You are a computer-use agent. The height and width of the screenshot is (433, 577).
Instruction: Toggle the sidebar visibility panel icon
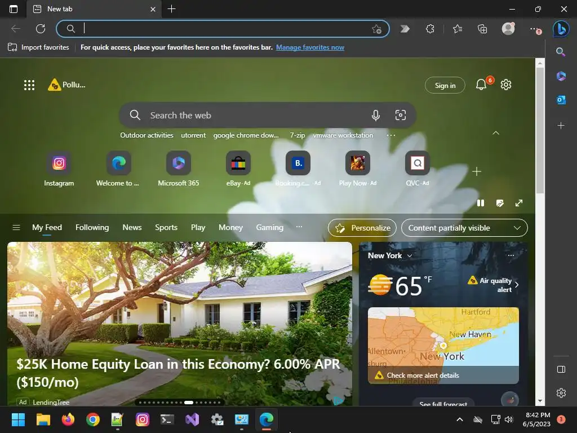click(561, 369)
